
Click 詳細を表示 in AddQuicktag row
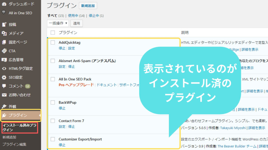(x=250, y=49)
